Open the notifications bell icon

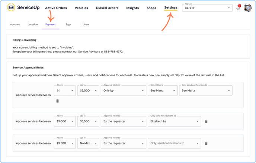click(238, 8)
